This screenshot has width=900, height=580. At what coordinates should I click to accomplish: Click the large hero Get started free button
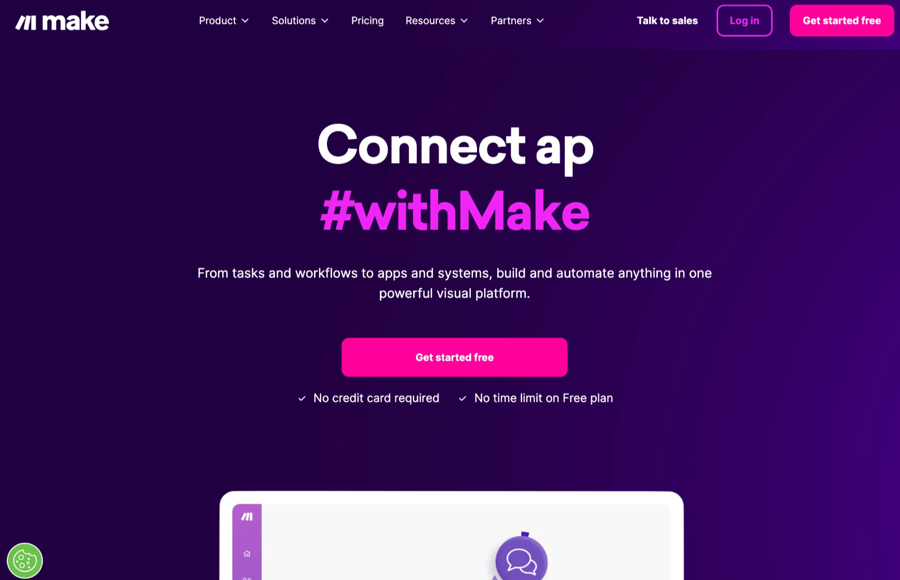click(455, 357)
